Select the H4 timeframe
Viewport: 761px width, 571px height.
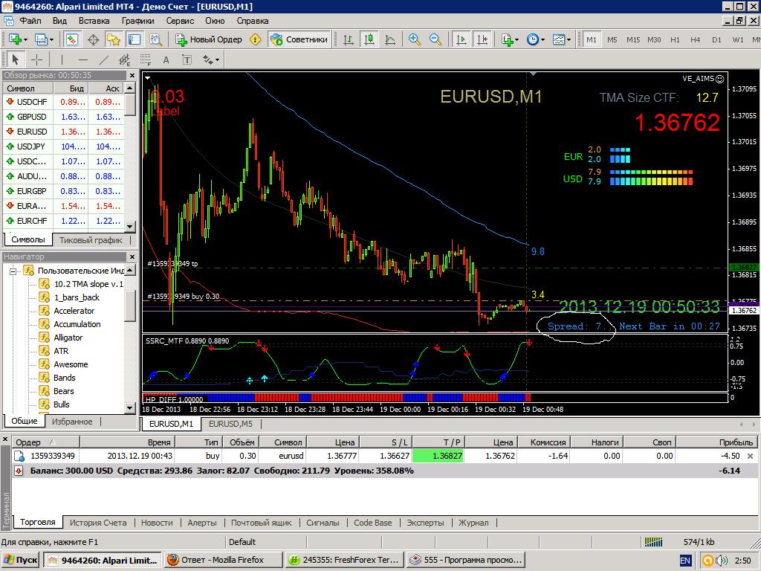point(696,40)
